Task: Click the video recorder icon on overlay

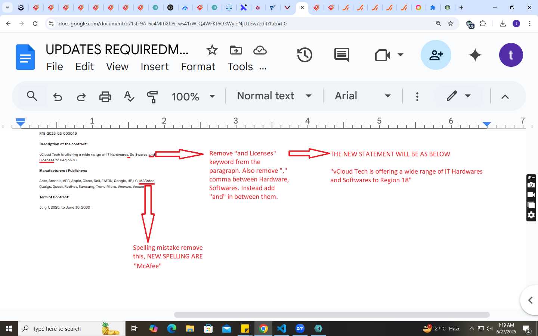Action: tap(531, 195)
